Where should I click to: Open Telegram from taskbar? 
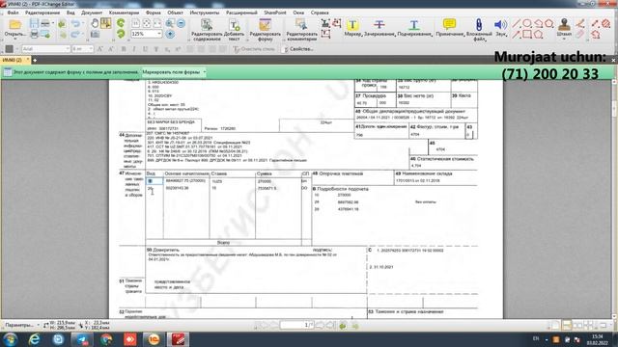click(x=82, y=339)
